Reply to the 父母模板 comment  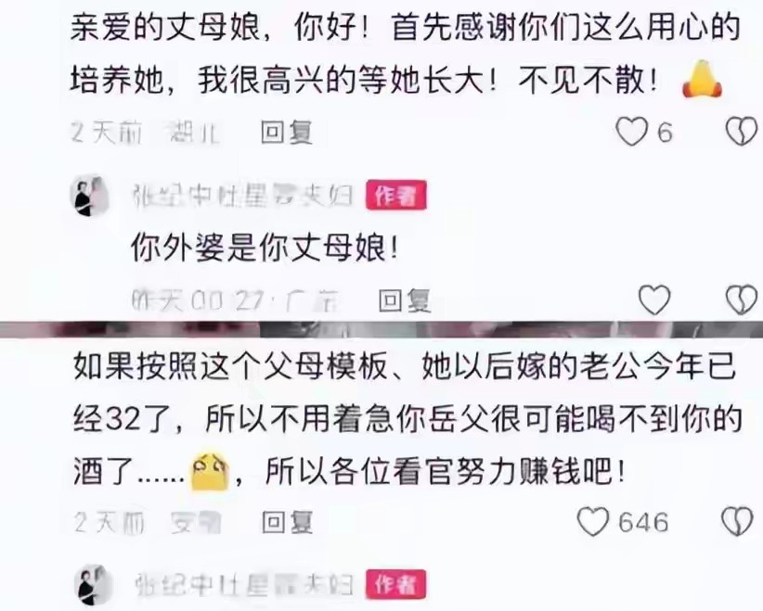coord(287,522)
